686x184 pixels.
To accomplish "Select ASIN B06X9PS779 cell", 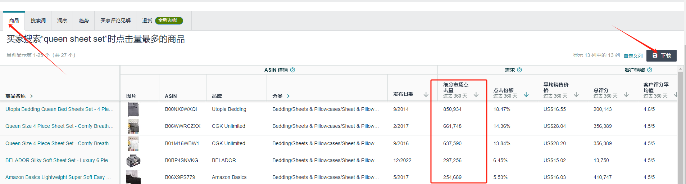I will pos(180,177).
